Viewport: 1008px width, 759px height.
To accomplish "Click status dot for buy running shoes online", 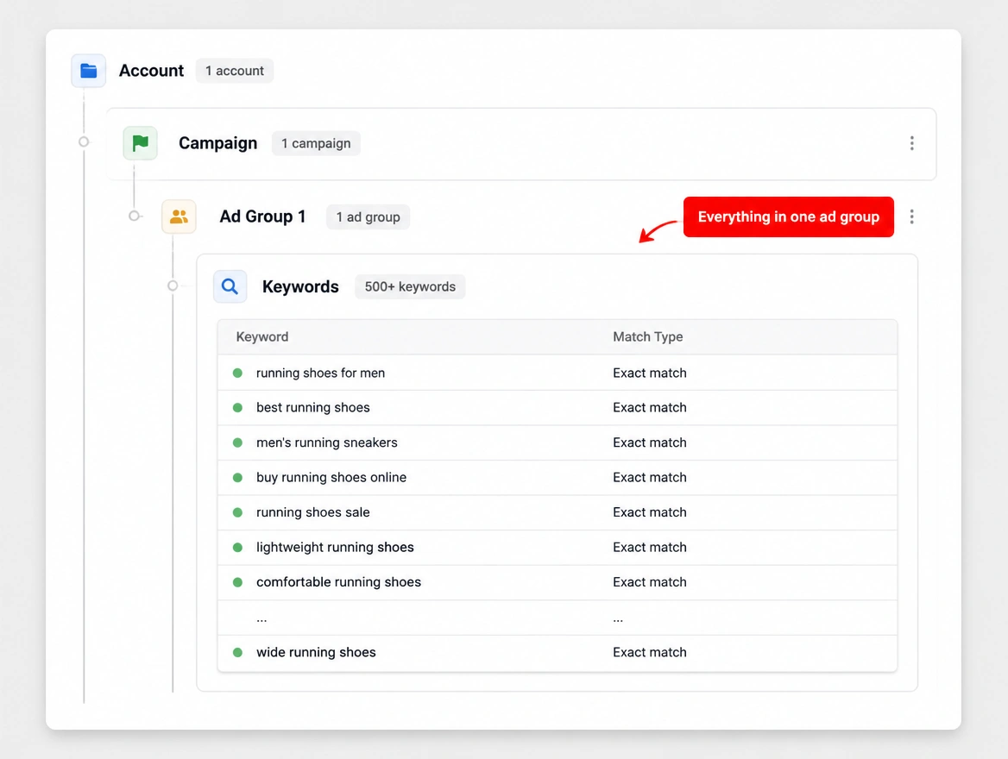I will [x=238, y=478].
